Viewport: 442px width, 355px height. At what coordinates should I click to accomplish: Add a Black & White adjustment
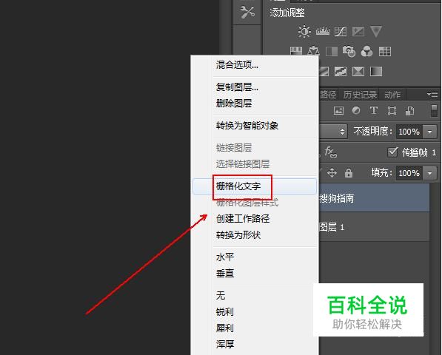(332, 52)
